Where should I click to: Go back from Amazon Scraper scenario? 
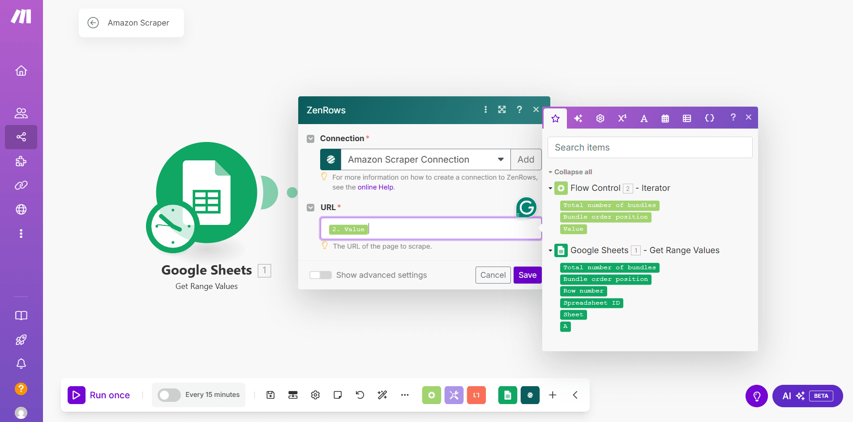point(93,23)
